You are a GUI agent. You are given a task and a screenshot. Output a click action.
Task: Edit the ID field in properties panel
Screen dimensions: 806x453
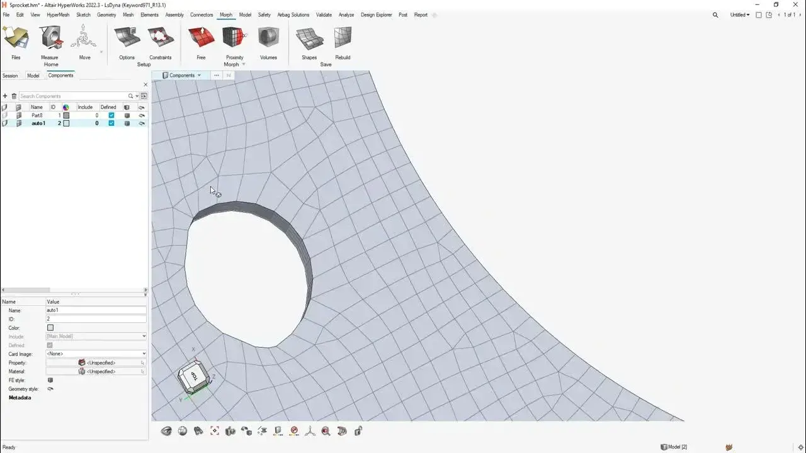coord(96,319)
